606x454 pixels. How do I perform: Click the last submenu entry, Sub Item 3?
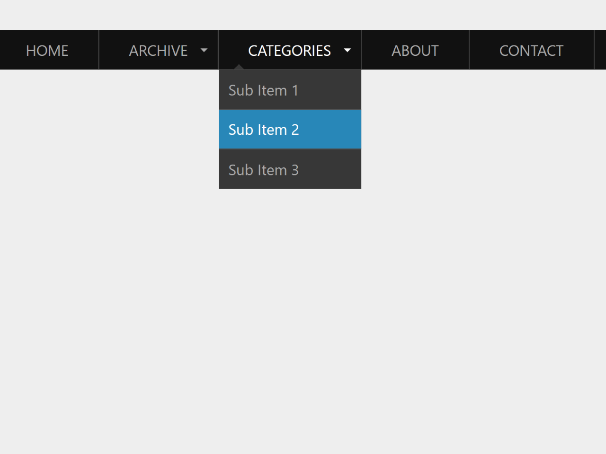264,170
